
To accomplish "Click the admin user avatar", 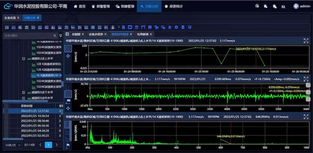I will click(296, 6).
